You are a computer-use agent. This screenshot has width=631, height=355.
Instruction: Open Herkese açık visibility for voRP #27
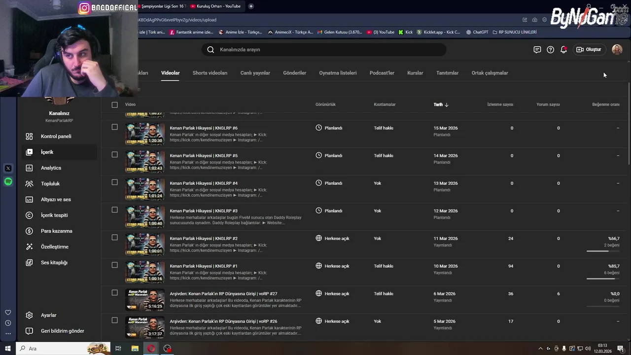(332, 293)
